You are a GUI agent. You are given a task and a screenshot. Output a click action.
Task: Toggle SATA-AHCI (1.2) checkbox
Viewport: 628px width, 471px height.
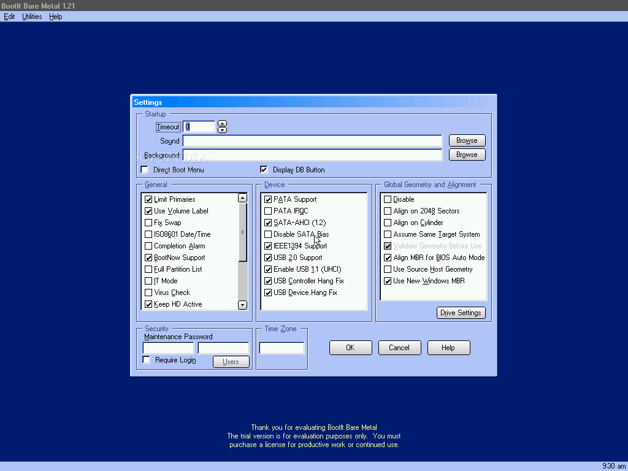269,223
